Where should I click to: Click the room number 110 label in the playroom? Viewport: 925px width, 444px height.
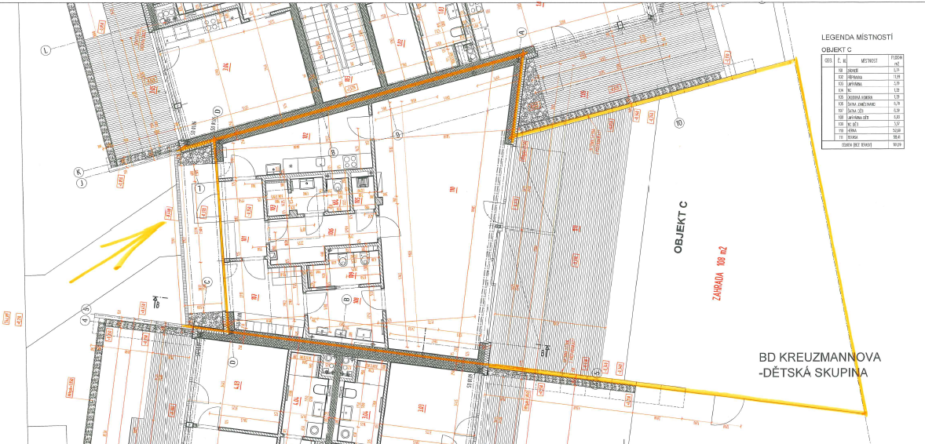click(452, 189)
